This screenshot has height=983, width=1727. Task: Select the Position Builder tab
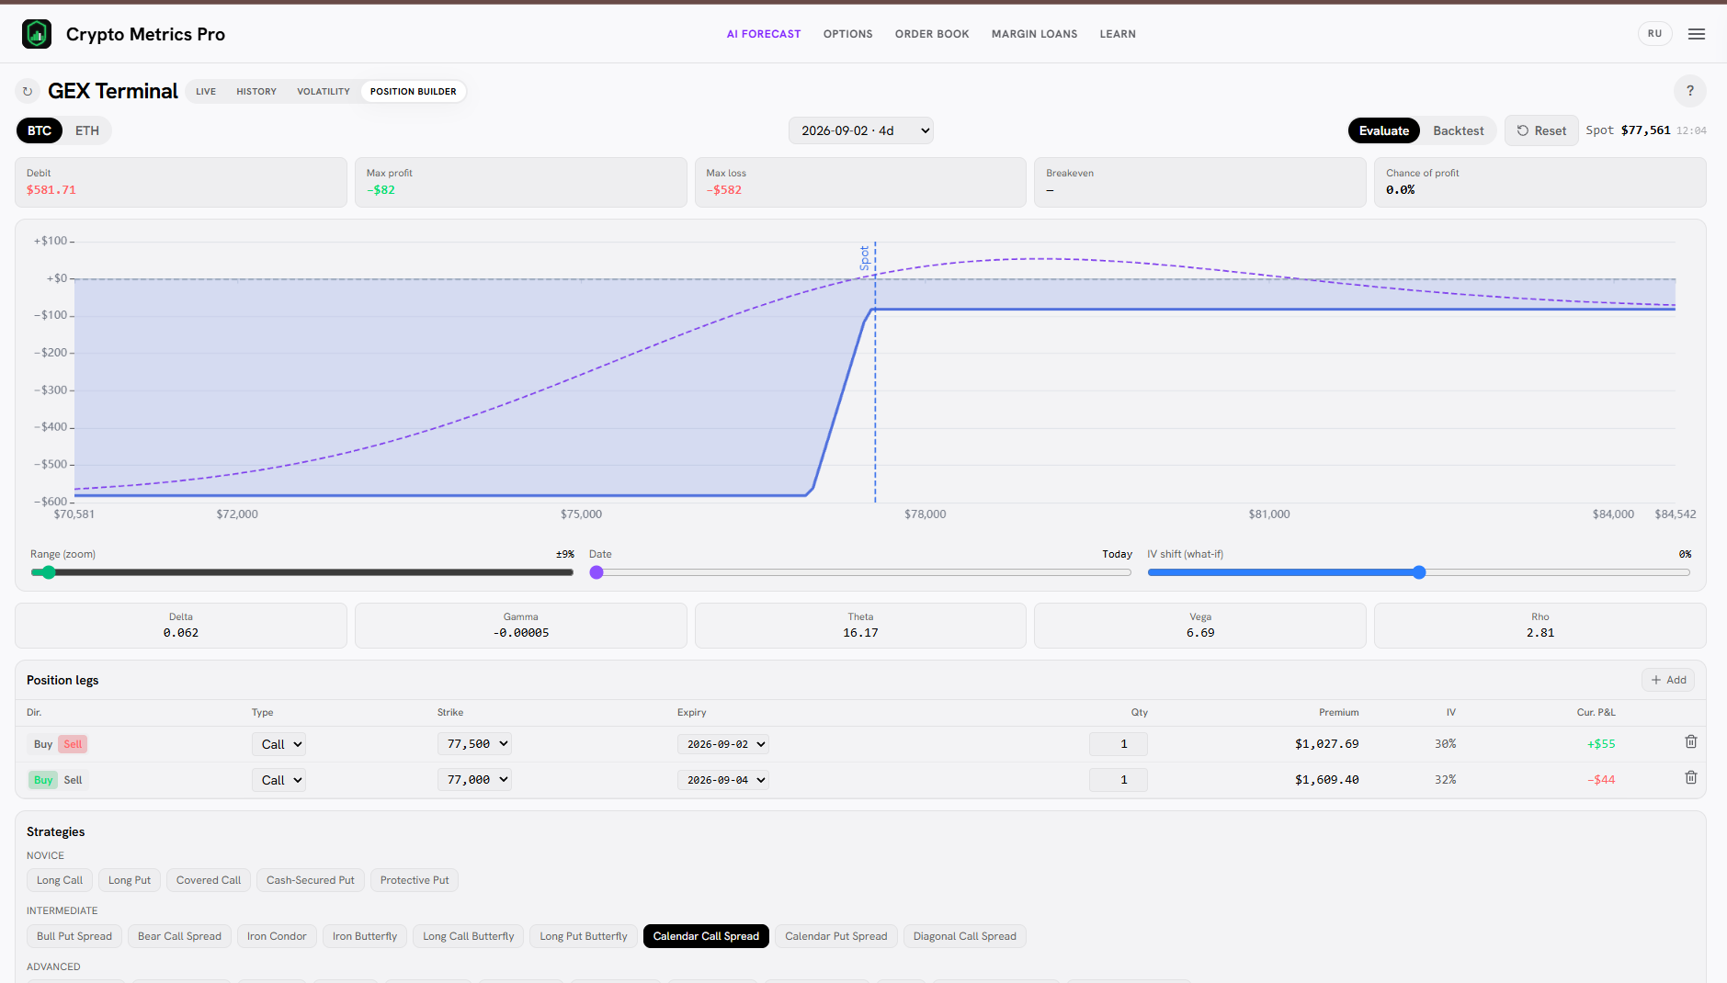point(414,91)
